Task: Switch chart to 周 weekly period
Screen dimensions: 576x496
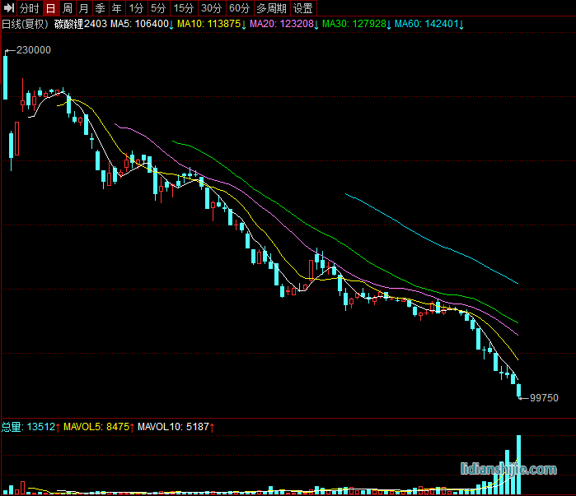Action: [x=68, y=8]
